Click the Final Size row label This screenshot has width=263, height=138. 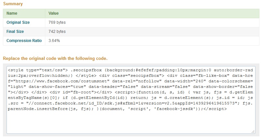click(x=15, y=32)
